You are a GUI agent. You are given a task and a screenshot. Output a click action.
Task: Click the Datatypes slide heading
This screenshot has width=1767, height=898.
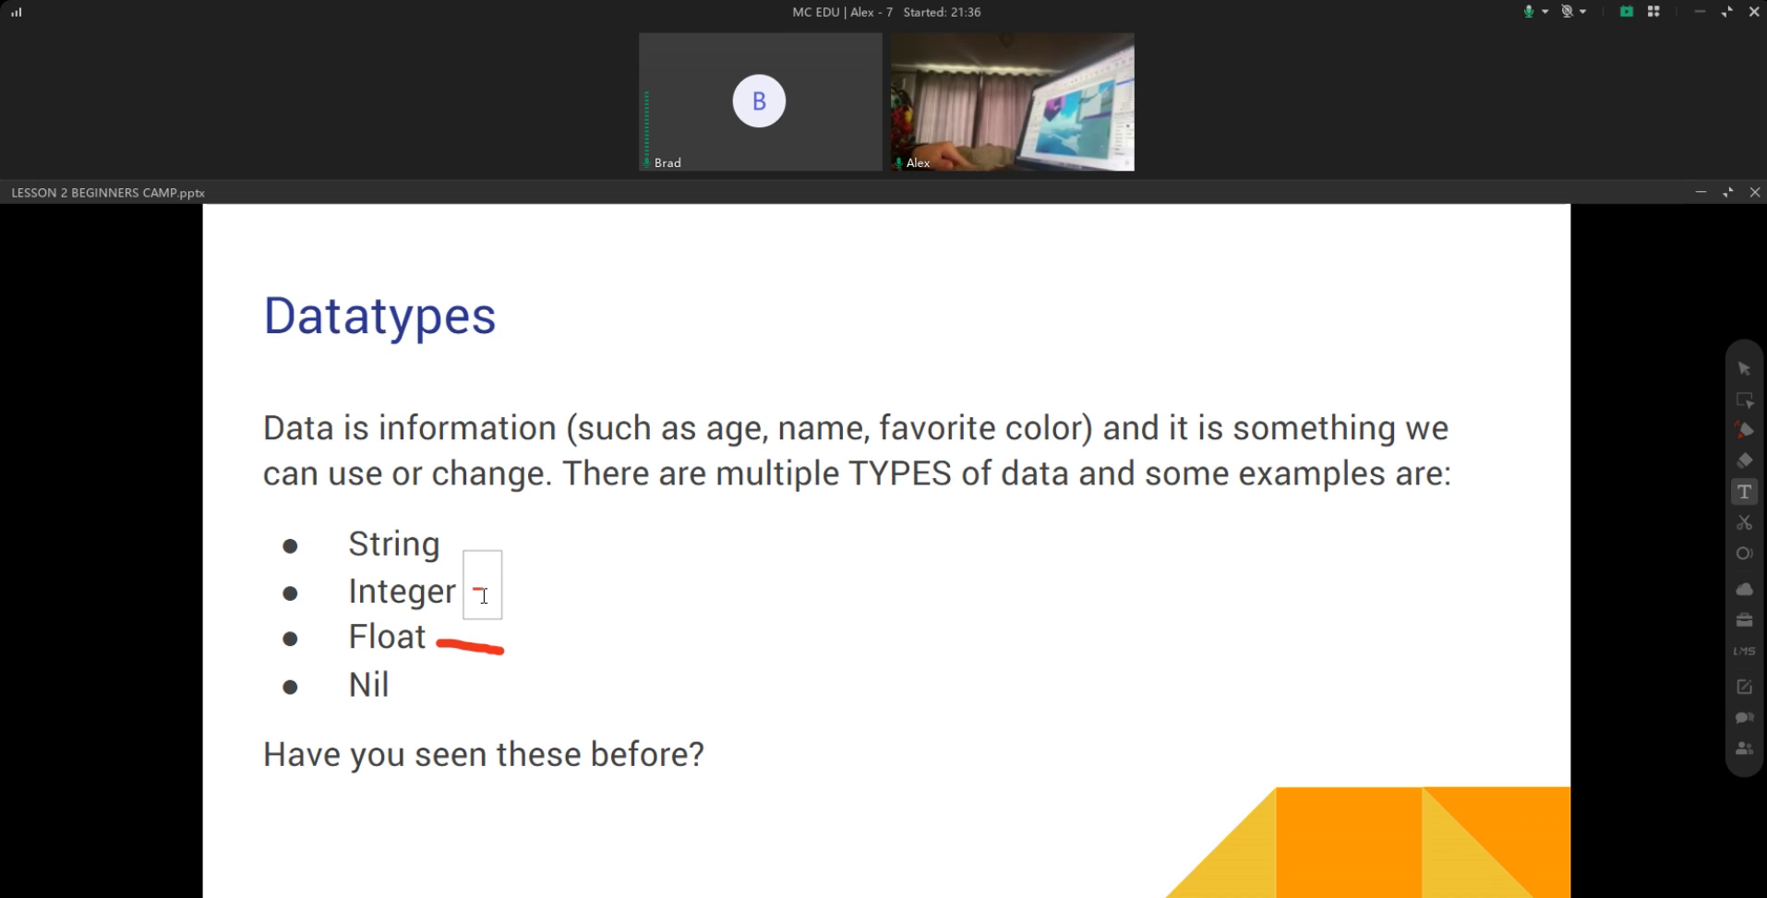point(379,317)
